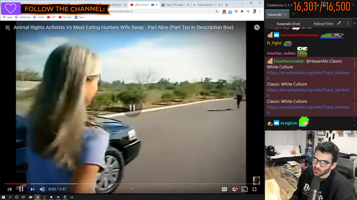Add a new Chatterino tab
This screenshot has width=357, height=200.
[294, 14]
